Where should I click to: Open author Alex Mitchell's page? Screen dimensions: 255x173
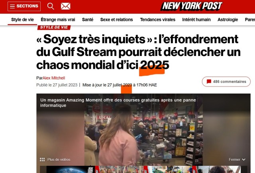click(54, 78)
